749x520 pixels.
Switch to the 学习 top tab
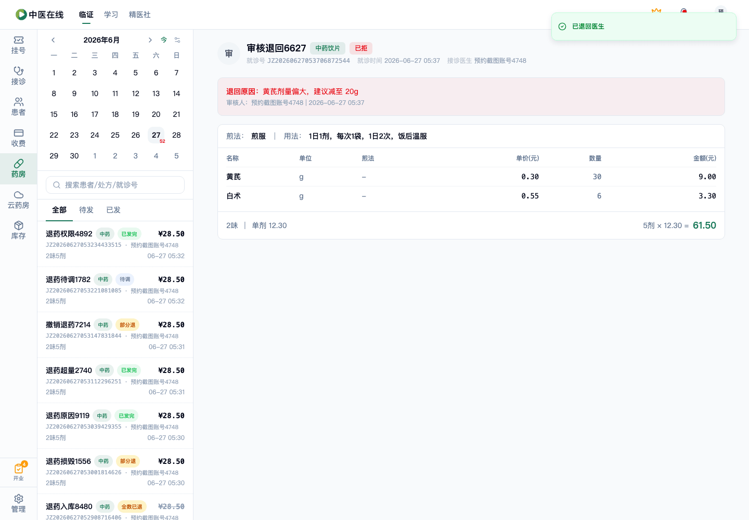pyautogui.click(x=111, y=15)
